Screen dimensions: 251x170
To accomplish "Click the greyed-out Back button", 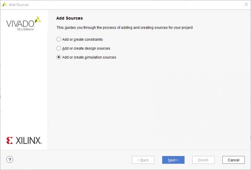I will (143, 160).
